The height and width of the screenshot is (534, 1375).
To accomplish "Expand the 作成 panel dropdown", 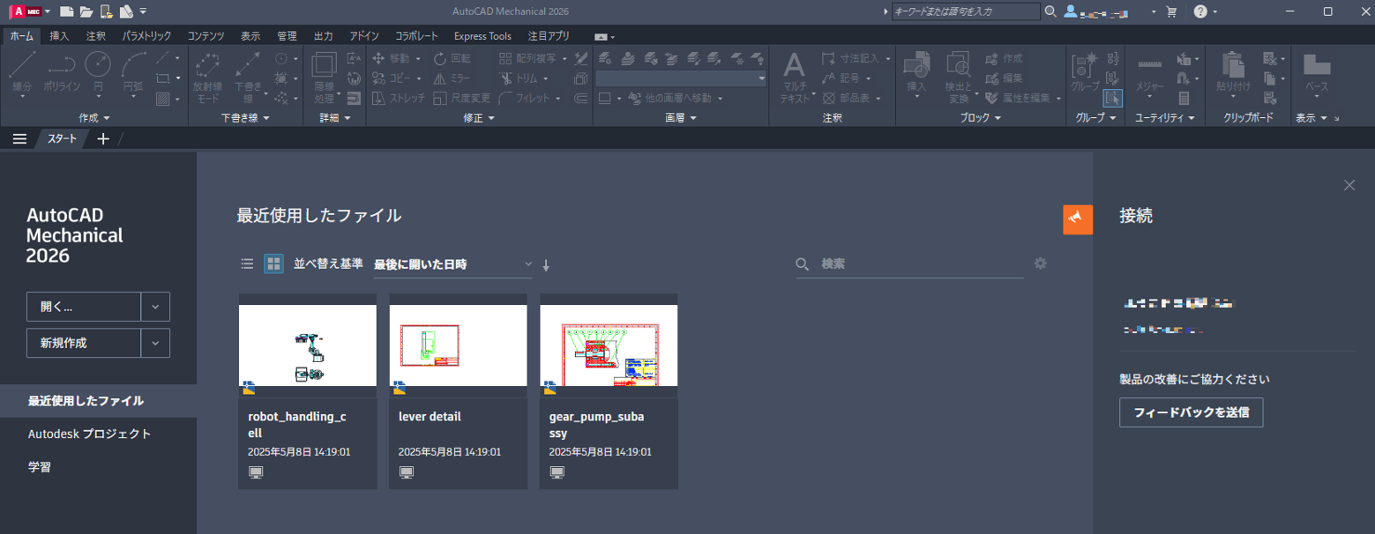I will click(x=94, y=117).
